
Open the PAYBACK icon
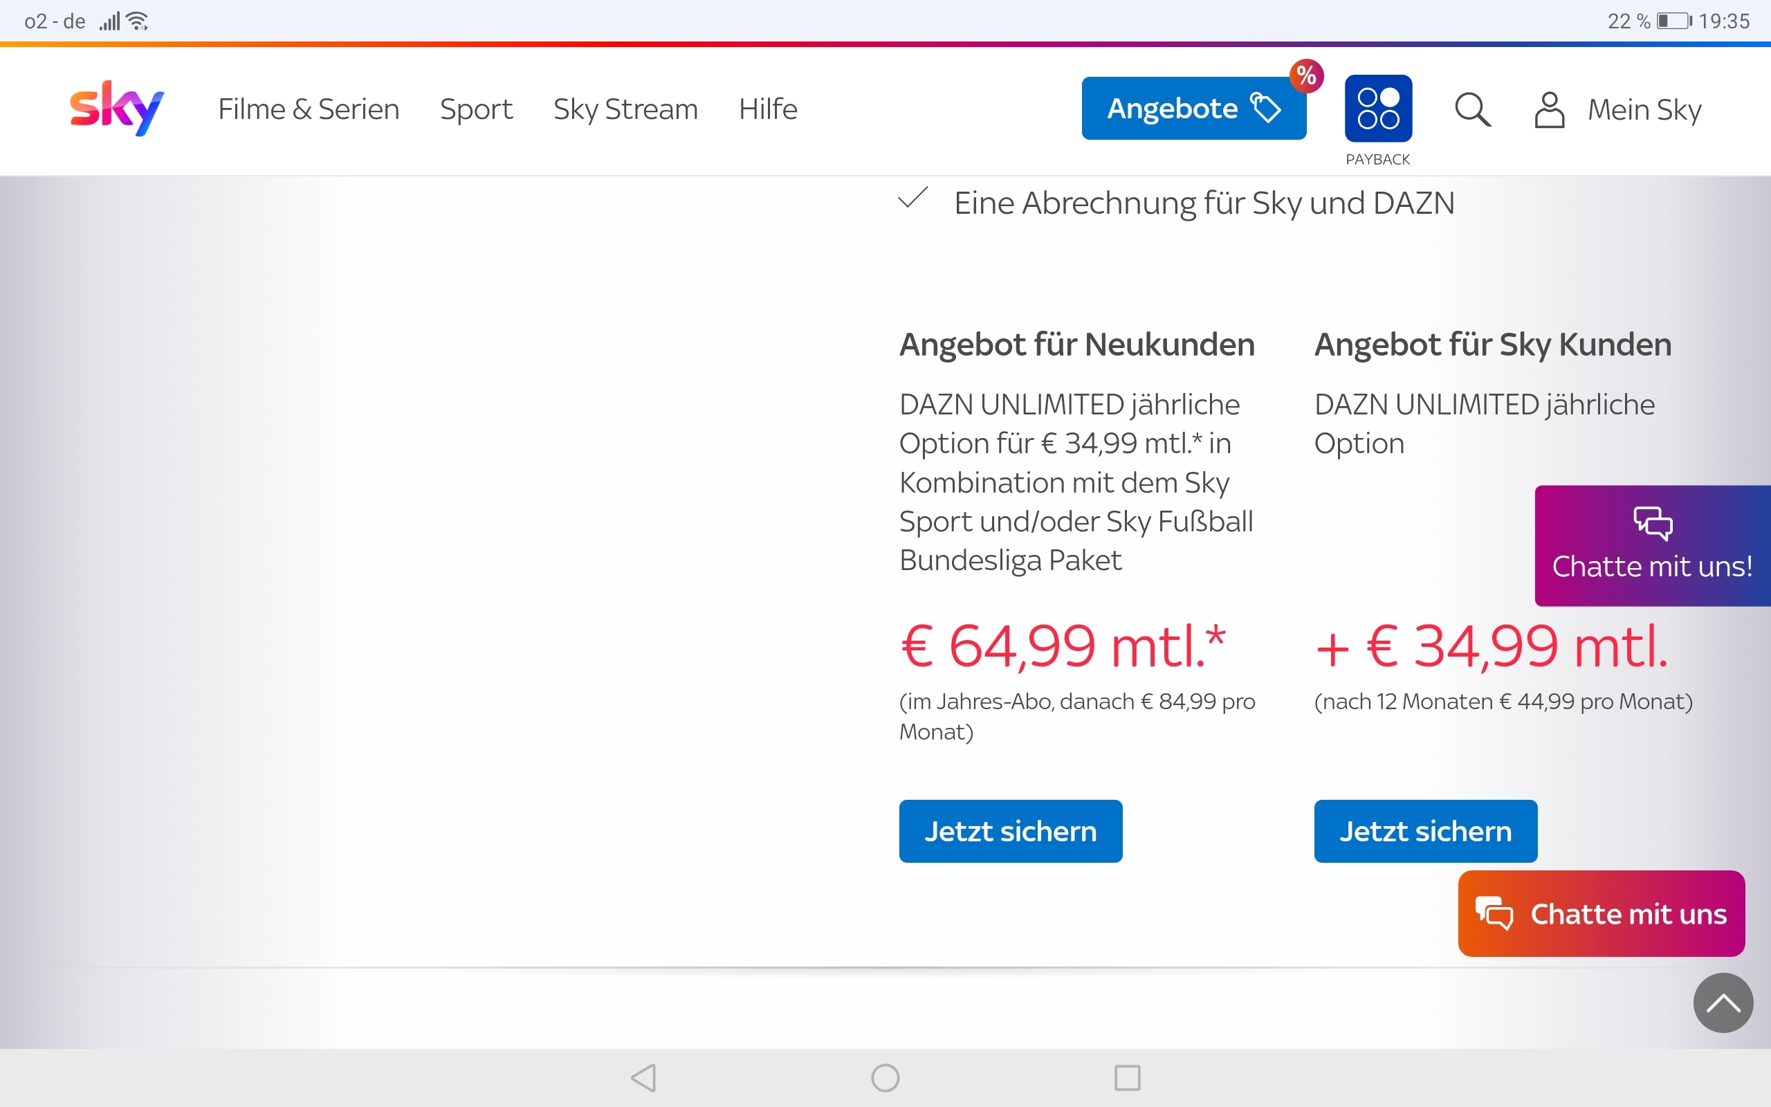pyautogui.click(x=1378, y=109)
